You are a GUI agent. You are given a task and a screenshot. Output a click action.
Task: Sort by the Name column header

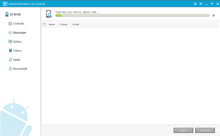pos(52,24)
